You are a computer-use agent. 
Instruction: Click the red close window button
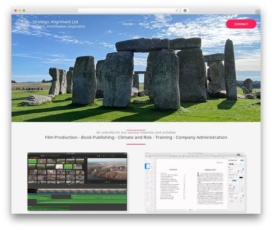tap(16, 10)
